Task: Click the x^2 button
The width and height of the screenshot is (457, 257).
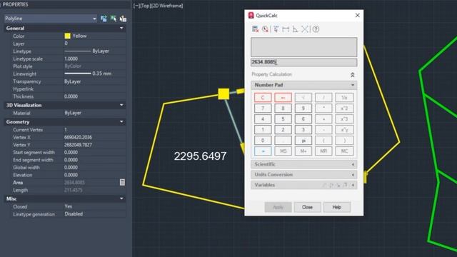Action: pyautogui.click(x=344, y=109)
